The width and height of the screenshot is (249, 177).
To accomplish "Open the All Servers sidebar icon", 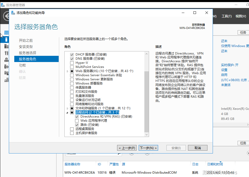I will pos(6,46).
